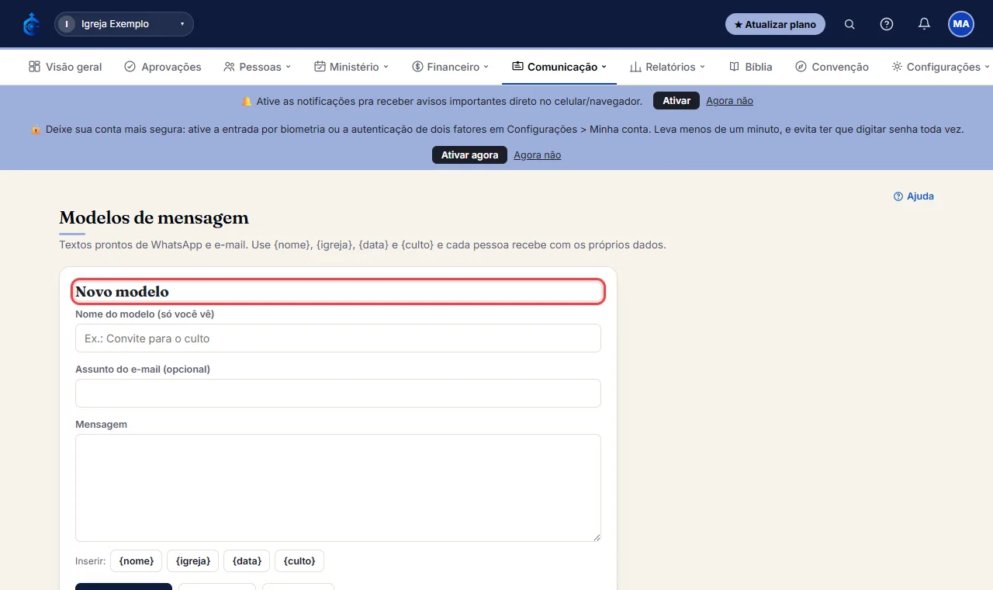Go to the Visão geral tab

[x=65, y=67]
